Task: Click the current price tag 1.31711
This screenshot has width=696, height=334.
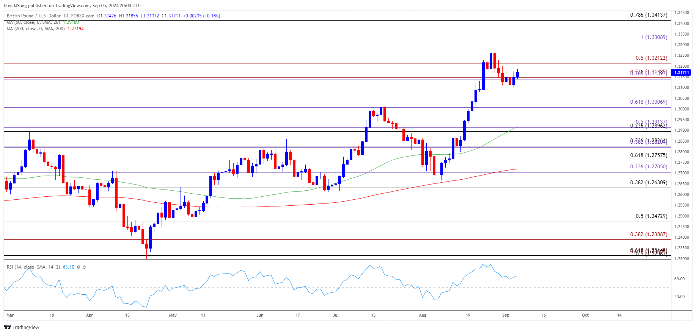Action: coord(682,73)
